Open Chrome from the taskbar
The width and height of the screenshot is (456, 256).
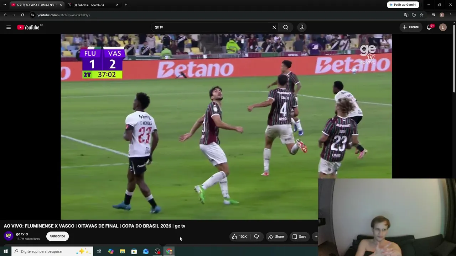169,251
